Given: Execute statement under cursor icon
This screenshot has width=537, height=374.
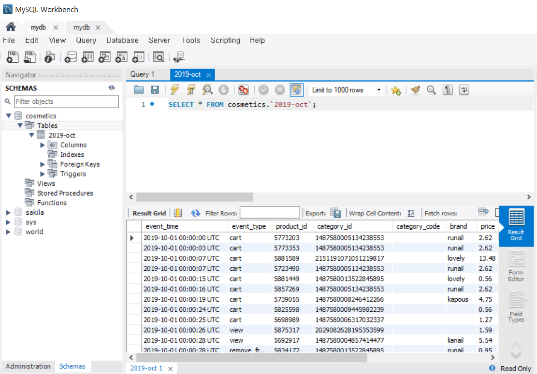Looking at the screenshot, I should 191,90.
